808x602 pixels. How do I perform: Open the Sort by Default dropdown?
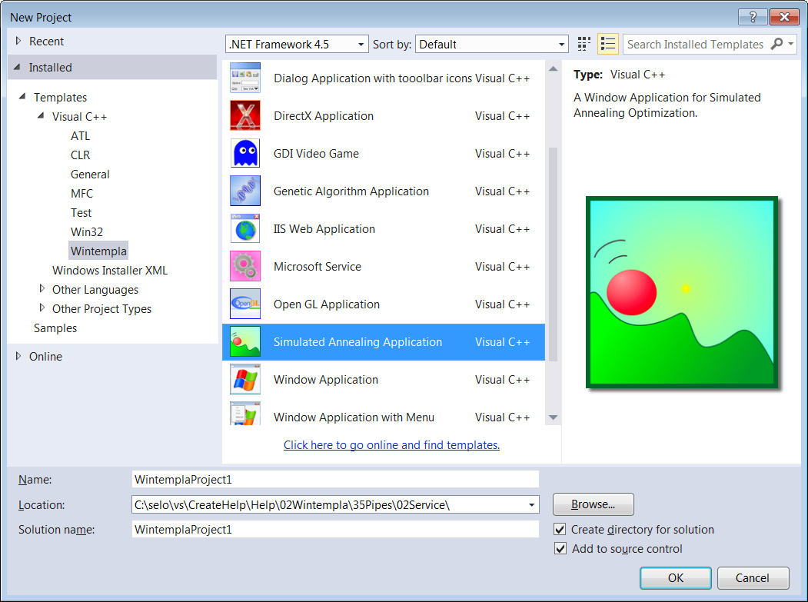492,45
